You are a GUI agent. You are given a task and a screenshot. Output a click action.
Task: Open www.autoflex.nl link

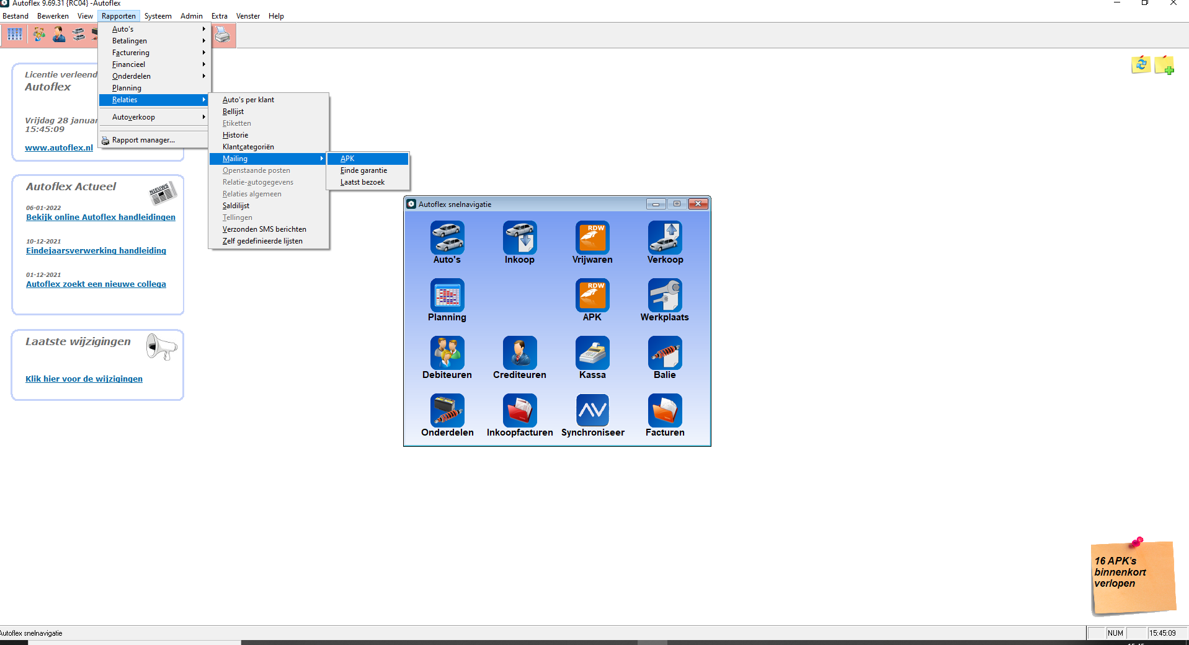pos(59,147)
